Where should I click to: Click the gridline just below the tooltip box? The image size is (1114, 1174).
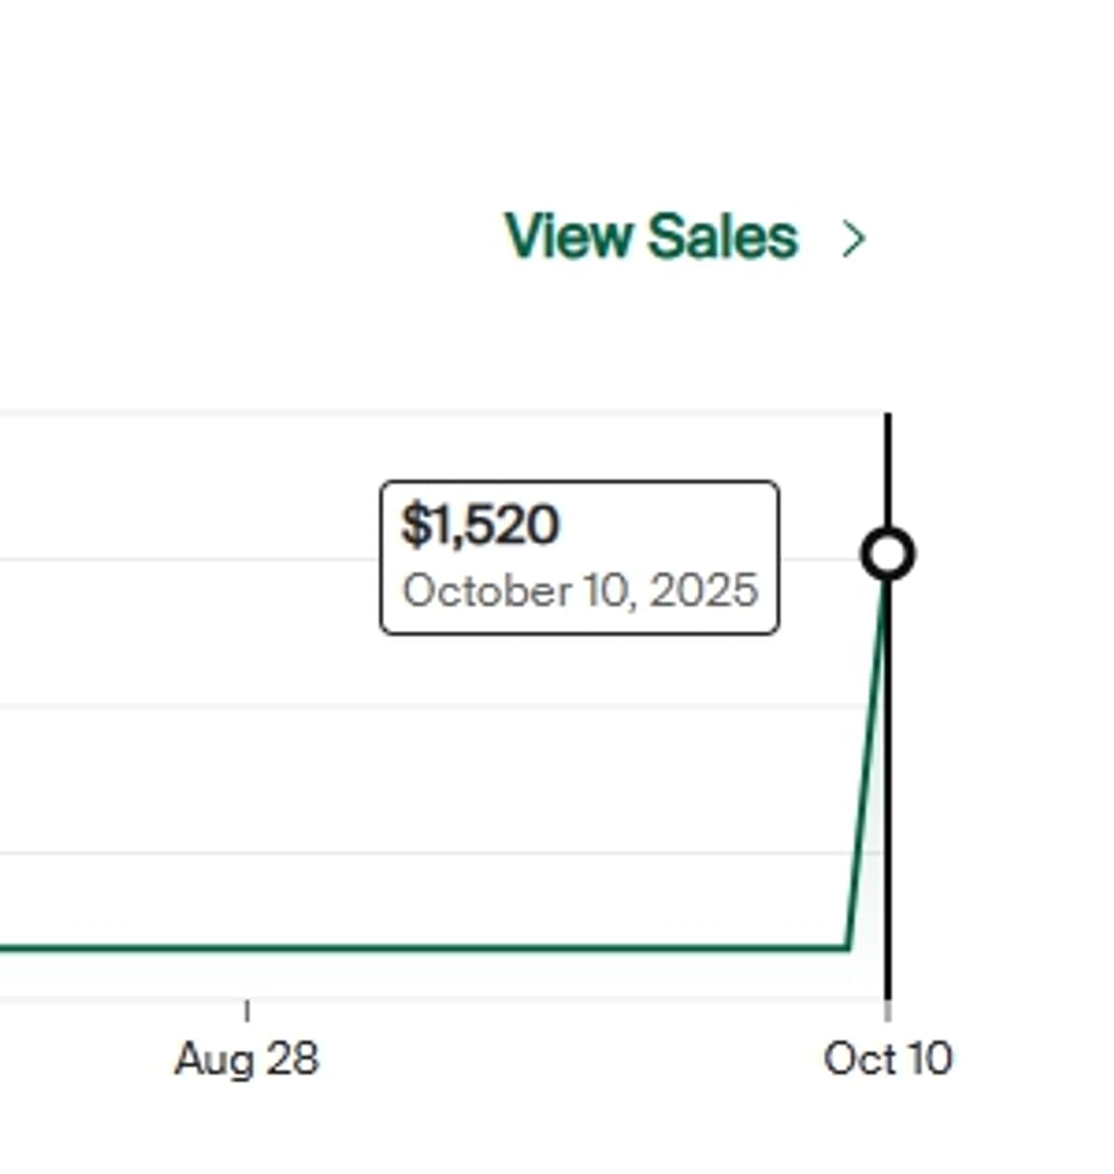click(495, 706)
